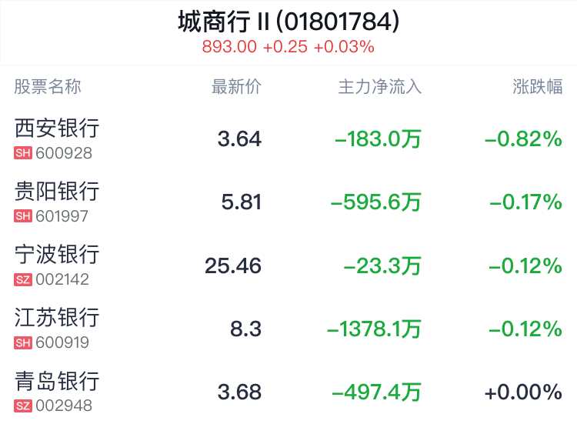Image resolution: width=577 pixels, height=434 pixels.
Task: Click 西安银行 change -0.82%
Action: pyautogui.click(x=523, y=139)
